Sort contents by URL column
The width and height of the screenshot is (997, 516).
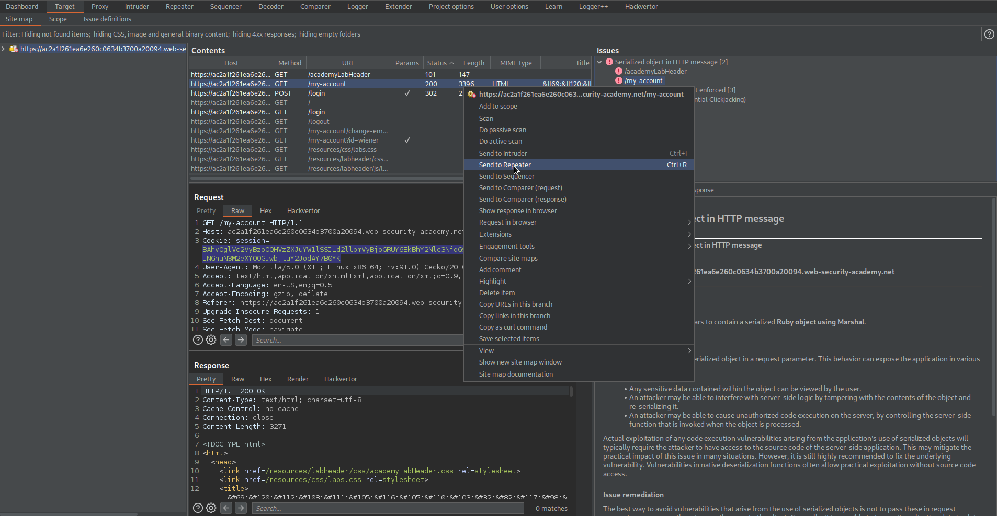point(348,63)
